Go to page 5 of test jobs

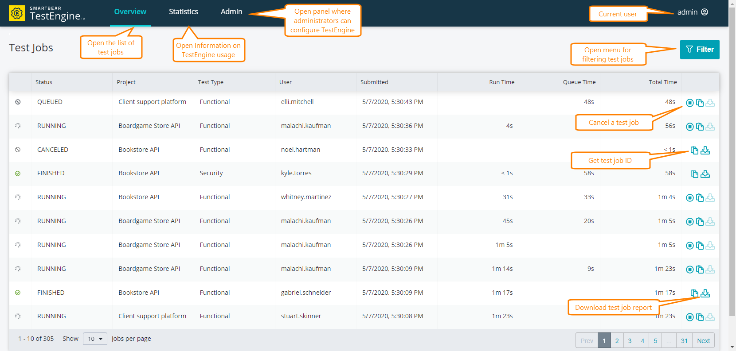click(x=655, y=340)
